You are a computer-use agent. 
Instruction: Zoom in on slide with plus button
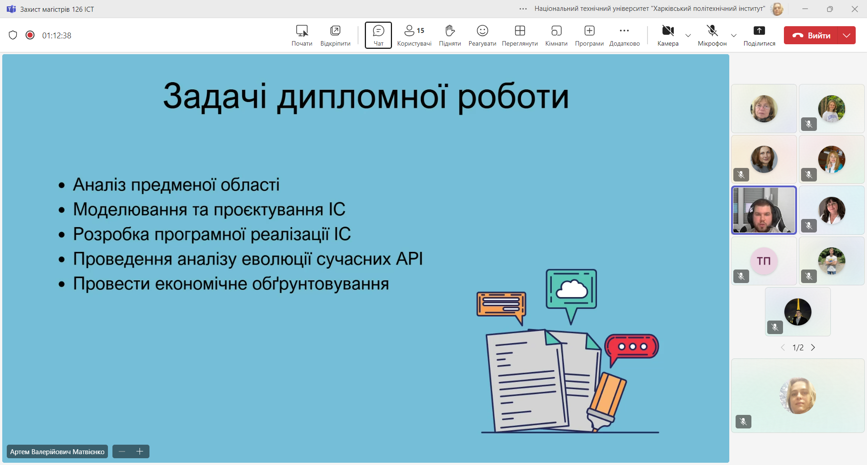140,451
